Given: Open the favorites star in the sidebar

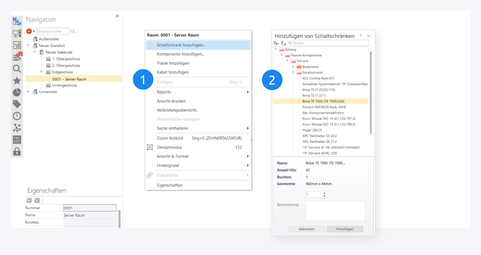Looking at the screenshot, I should click(17, 81).
